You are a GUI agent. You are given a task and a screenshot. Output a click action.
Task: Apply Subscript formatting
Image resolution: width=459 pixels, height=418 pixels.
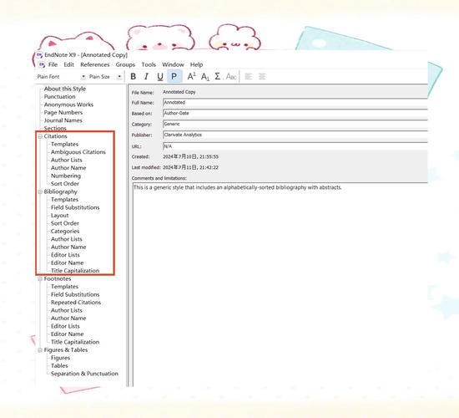click(205, 77)
